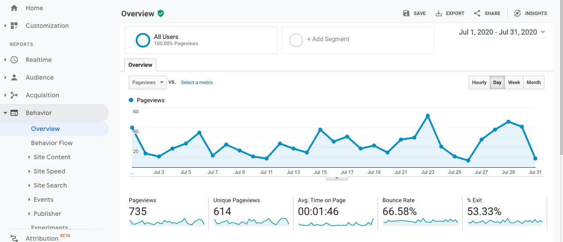Collapse the Behavior section arrow
The width and height of the screenshot is (563, 242).
coord(5,113)
